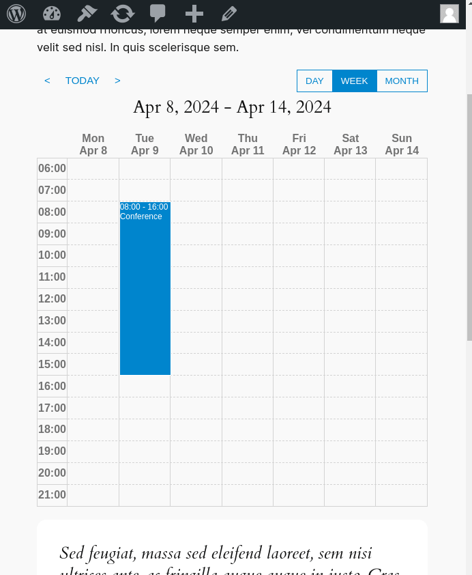Select the Sun Apr 14 column header
The height and width of the screenshot is (575, 472).
pyautogui.click(x=402, y=144)
